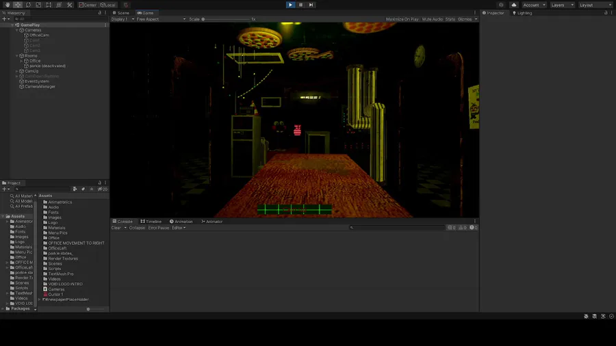Lock the Inspector panel
The width and height of the screenshot is (616, 346).
606,12
